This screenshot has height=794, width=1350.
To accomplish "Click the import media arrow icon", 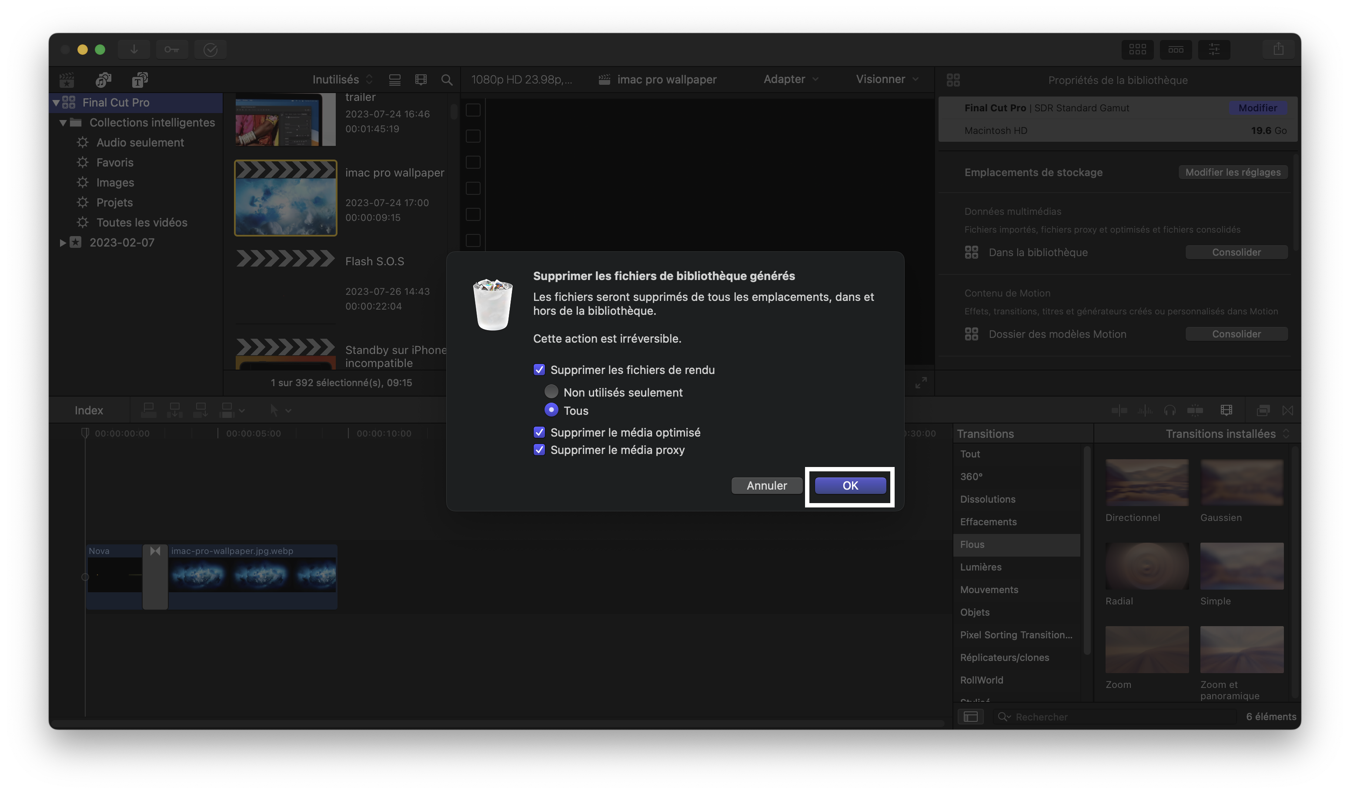I will click(x=134, y=49).
